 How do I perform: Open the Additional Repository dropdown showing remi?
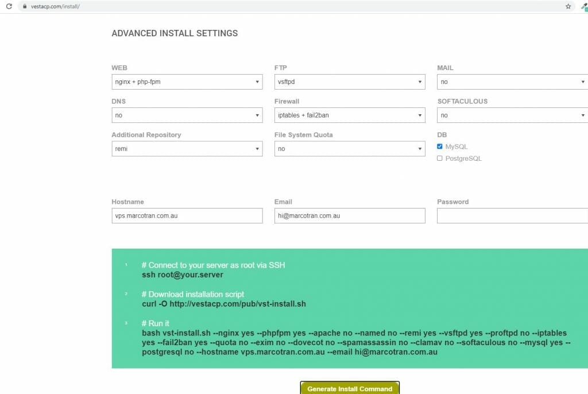pyautogui.click(x=187, y=148)
